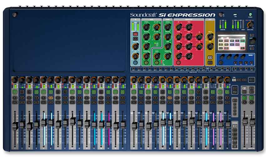Enable the gate section round button
Screen dimensions: 266x157
(146, 63)
